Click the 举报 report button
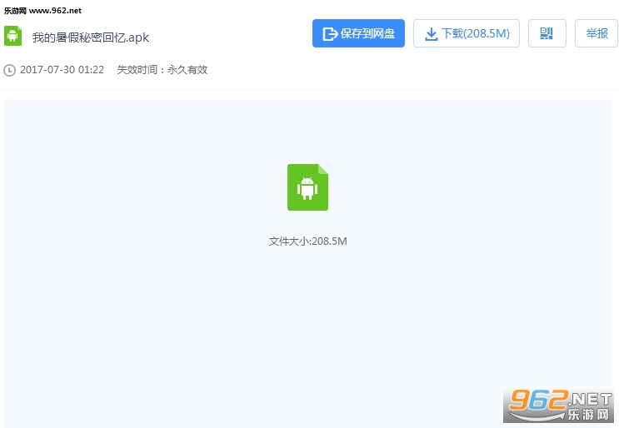The width and height of the screenshot is (619, 428). point(597,33)
